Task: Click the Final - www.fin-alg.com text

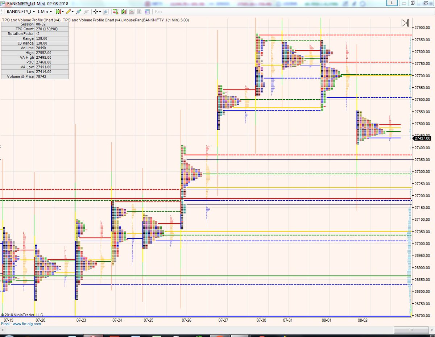Action: 21,324
